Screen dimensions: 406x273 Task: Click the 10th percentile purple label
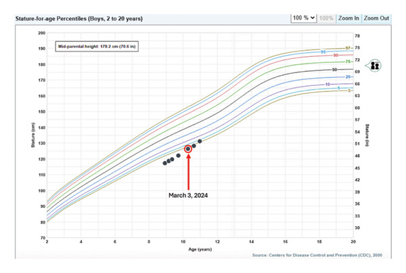328,85
